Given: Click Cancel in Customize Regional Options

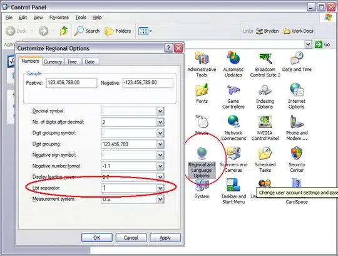Looking at the screenshot, I should click(131, 238).
